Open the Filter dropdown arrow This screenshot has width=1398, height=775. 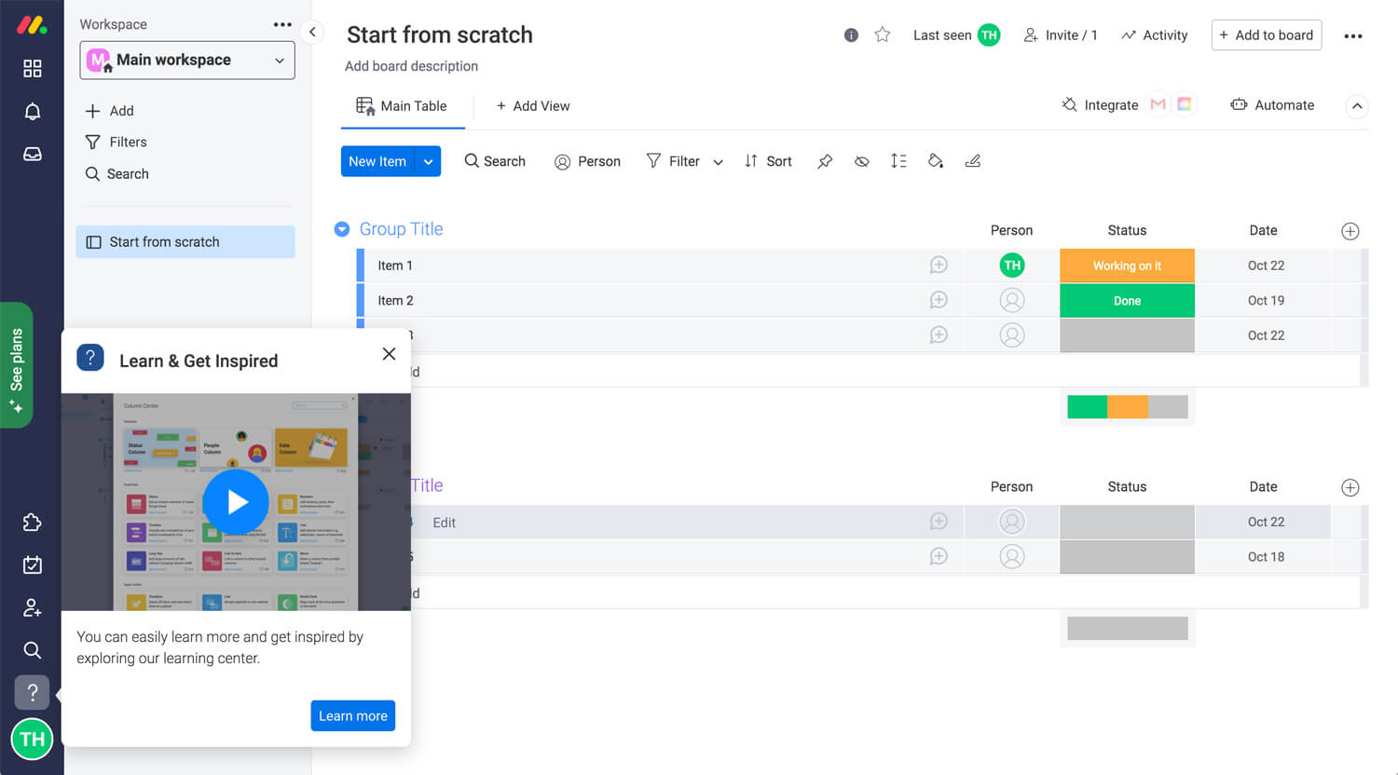coord(718,162)
